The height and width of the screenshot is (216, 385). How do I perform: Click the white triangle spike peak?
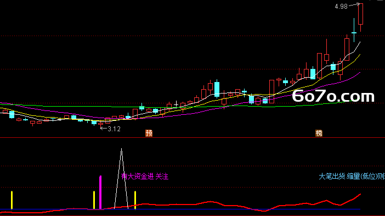pyautogui.click(x=121, y=149)
